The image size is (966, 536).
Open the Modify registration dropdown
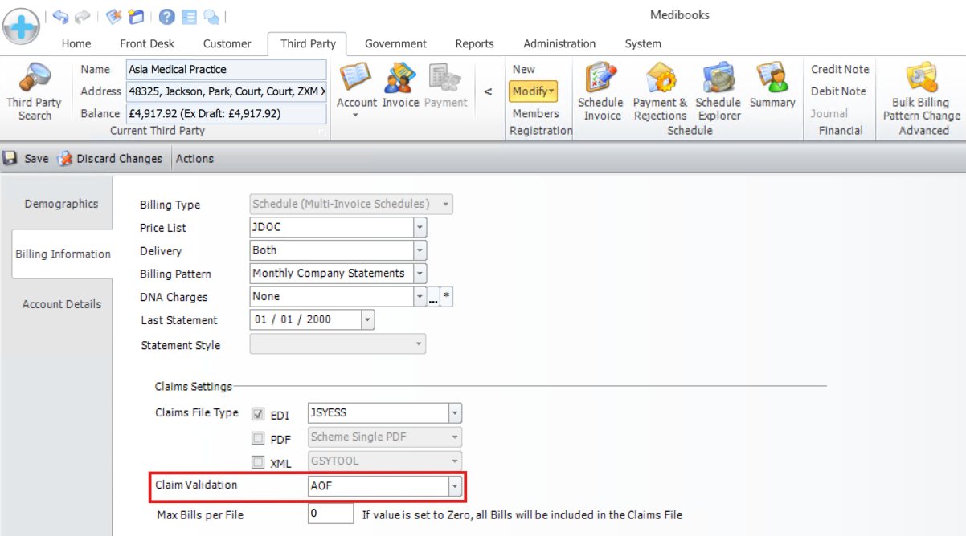pos(531,91)
